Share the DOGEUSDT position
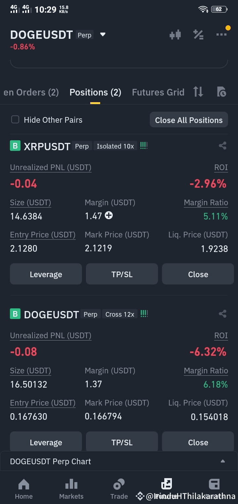The image size is (238, 504). [223, 314]
